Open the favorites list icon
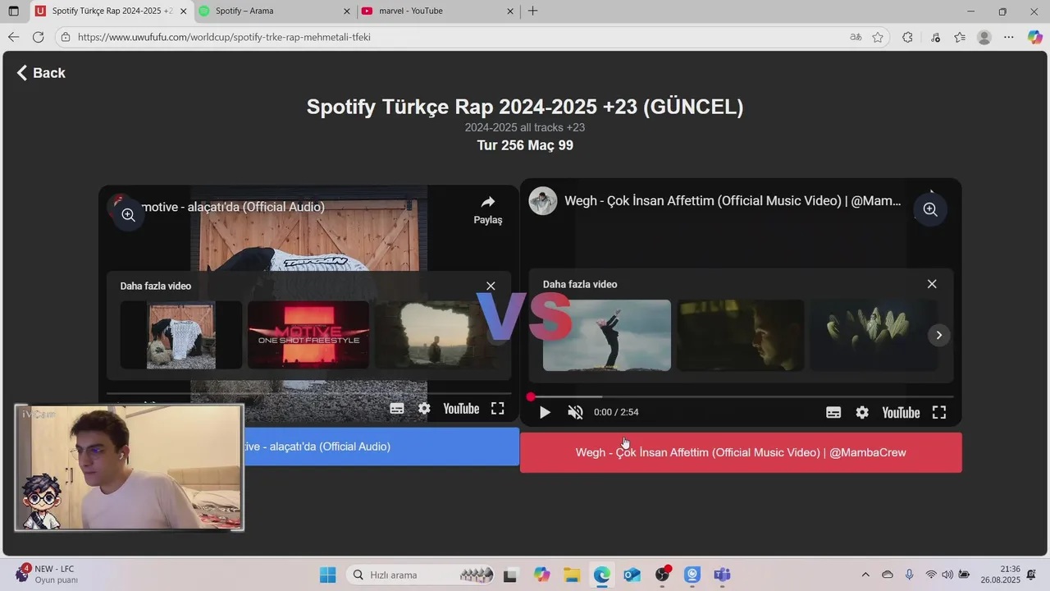 pyautogui.click(x=960, y=37)
